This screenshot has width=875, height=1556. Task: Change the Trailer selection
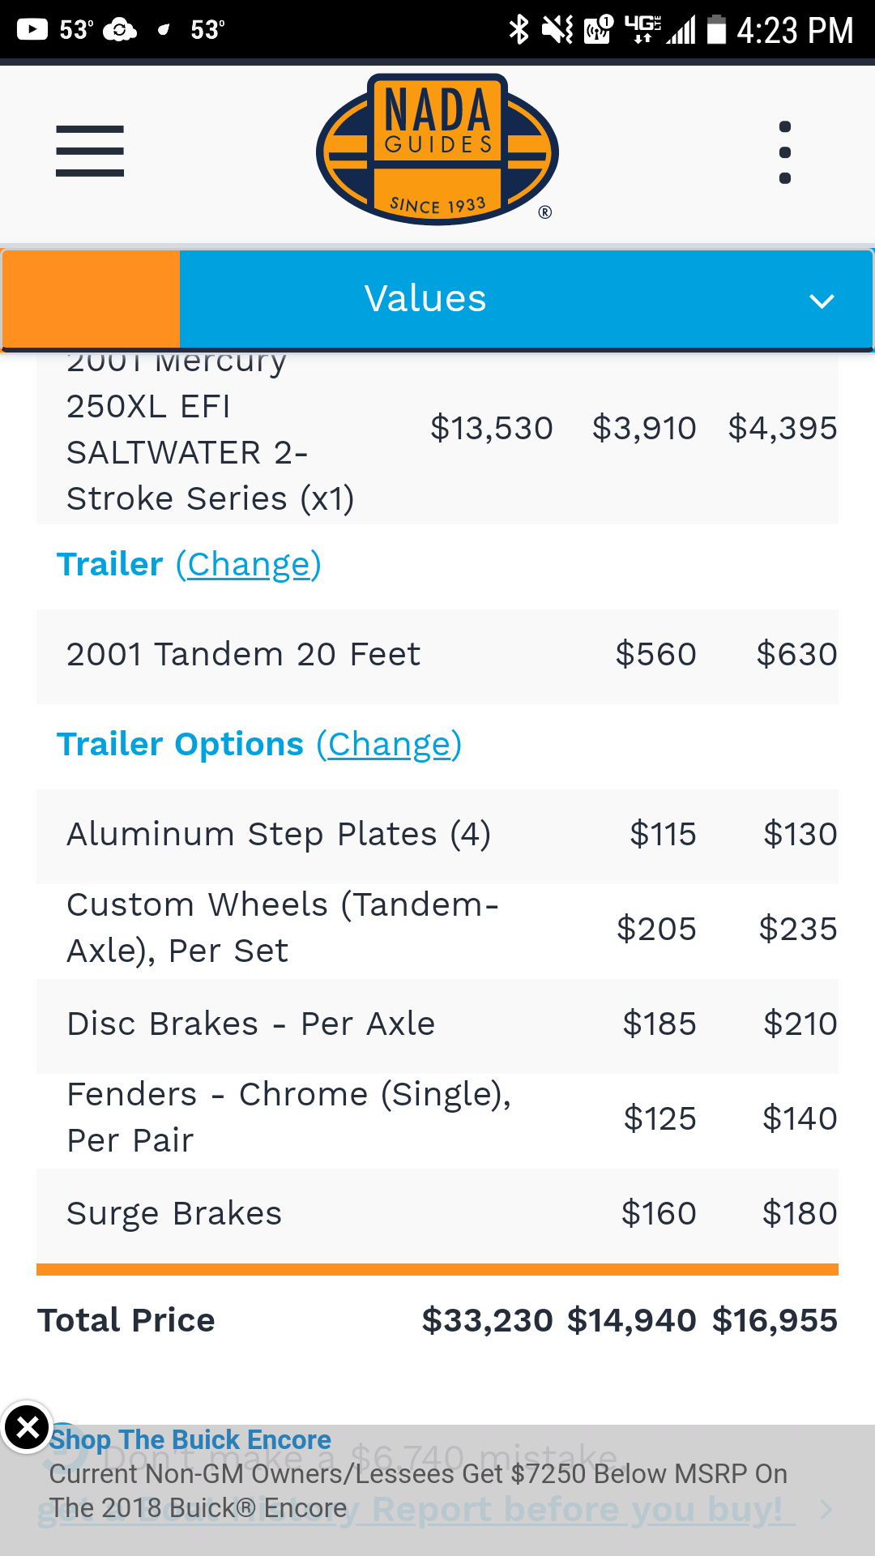point(249,565)
